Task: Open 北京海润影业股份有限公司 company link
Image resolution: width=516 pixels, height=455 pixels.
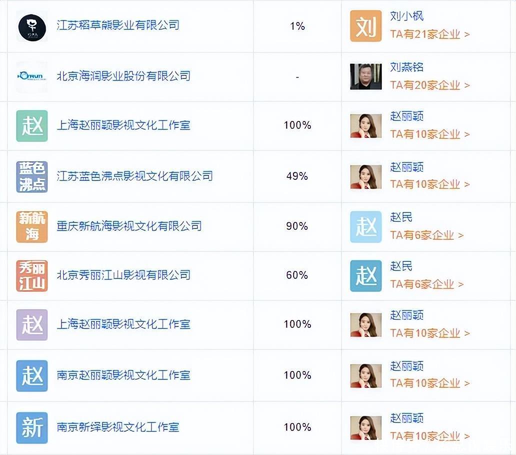Action: [x=123, y=76]
